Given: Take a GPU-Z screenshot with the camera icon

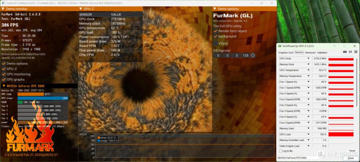Looking at the screenshot, I should 345,52.
